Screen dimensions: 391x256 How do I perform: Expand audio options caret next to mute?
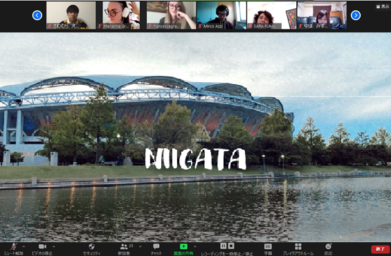pyautogui.click(x=24, y=246)
